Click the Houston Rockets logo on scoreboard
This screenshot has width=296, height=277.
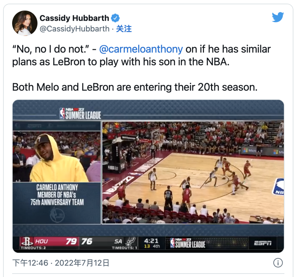point(27,241)
